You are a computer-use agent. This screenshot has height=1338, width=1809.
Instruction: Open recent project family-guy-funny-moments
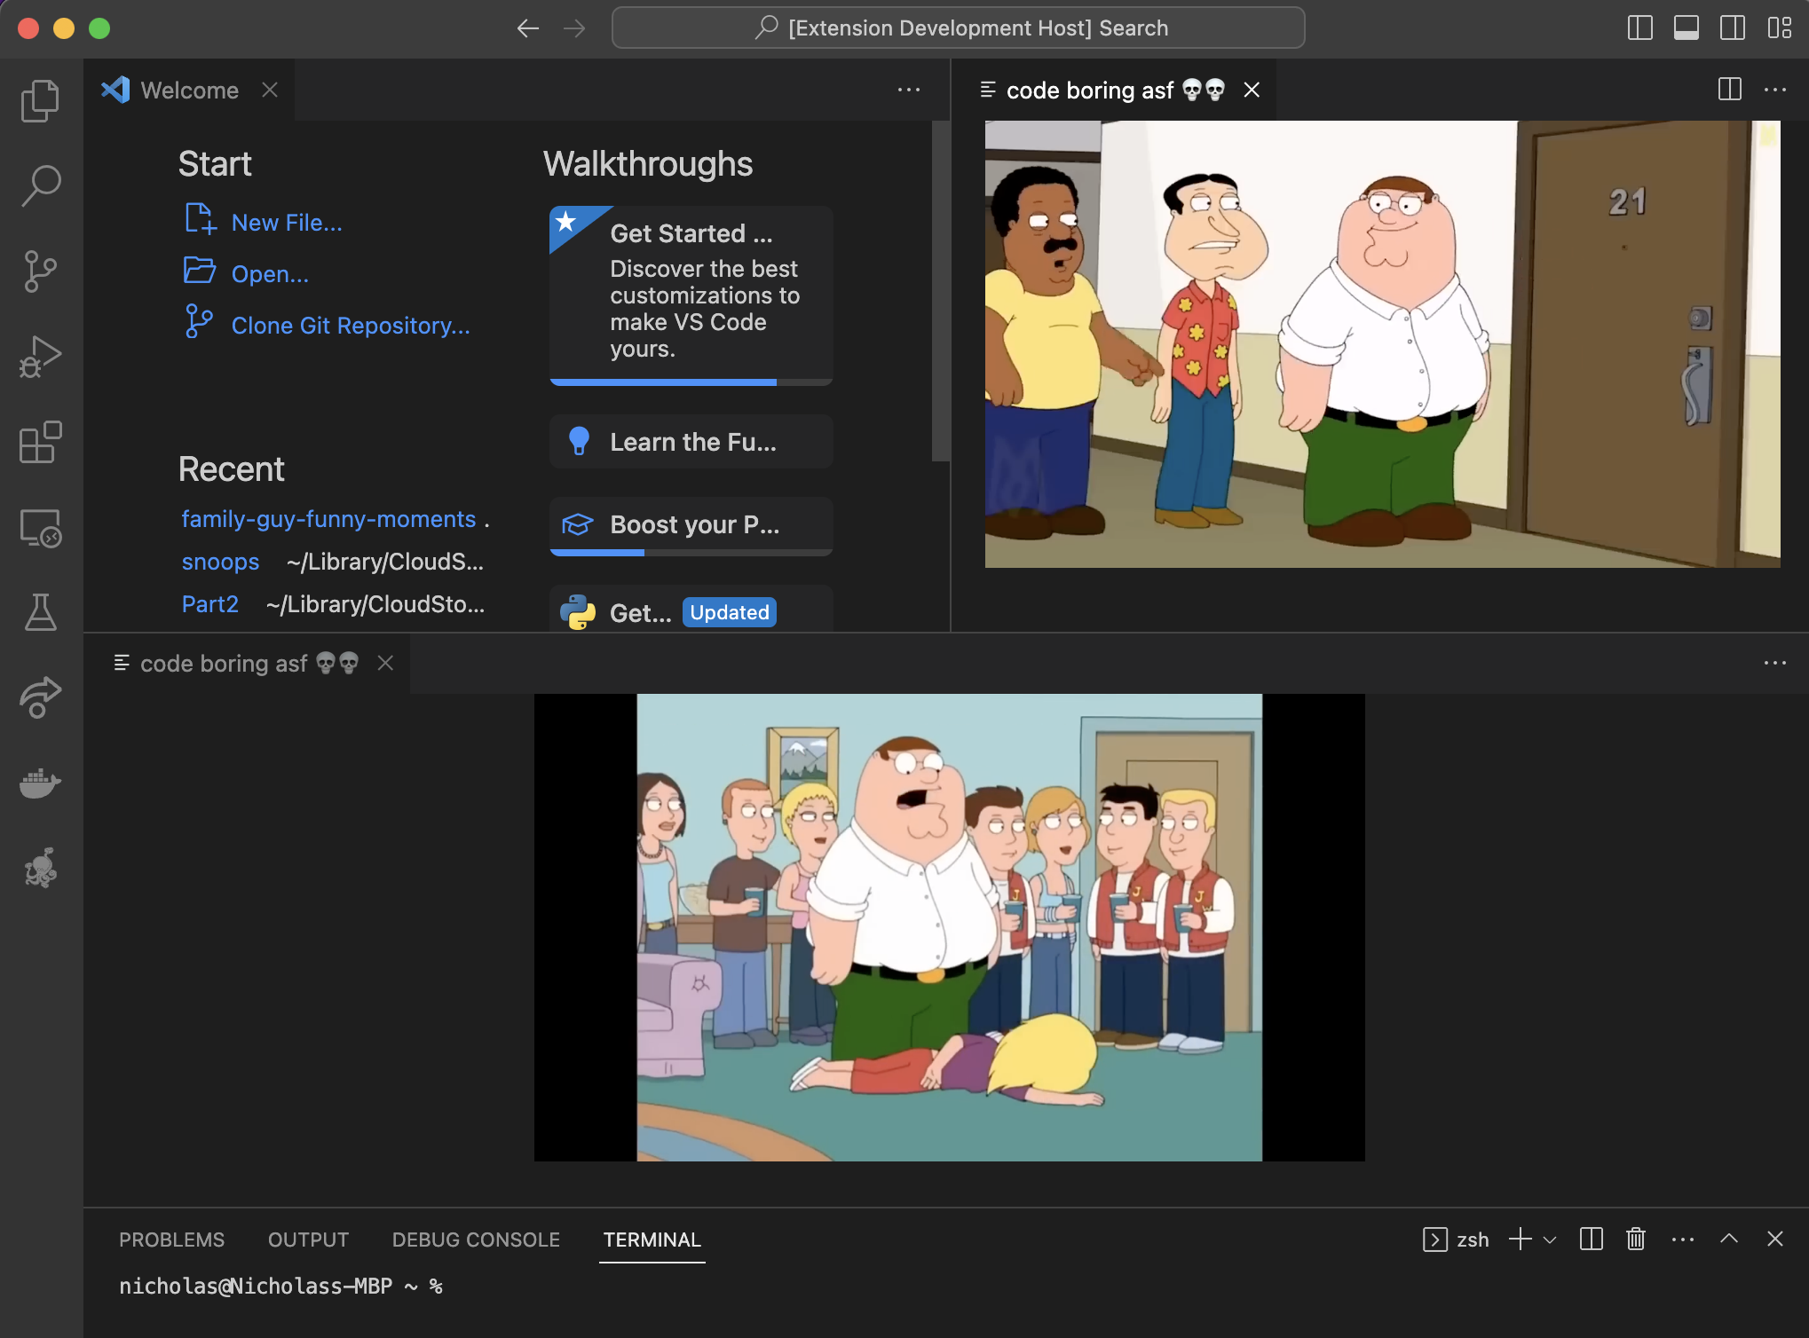pyautogui.click(x=328, y=519)
